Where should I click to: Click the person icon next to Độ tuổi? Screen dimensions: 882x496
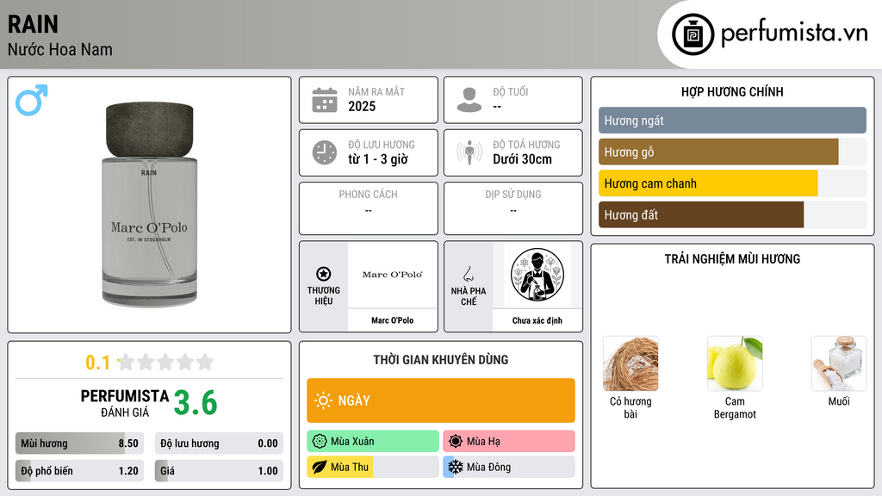469,100
